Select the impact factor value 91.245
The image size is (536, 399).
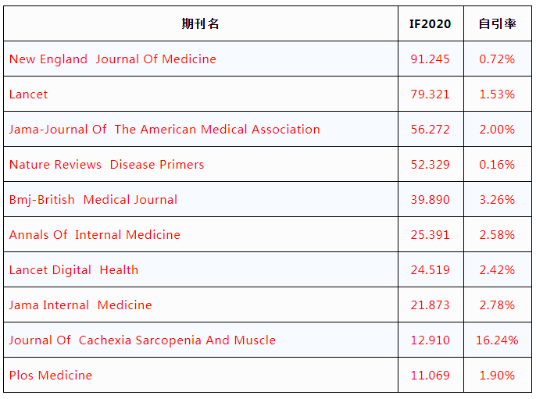click(430, 59)
